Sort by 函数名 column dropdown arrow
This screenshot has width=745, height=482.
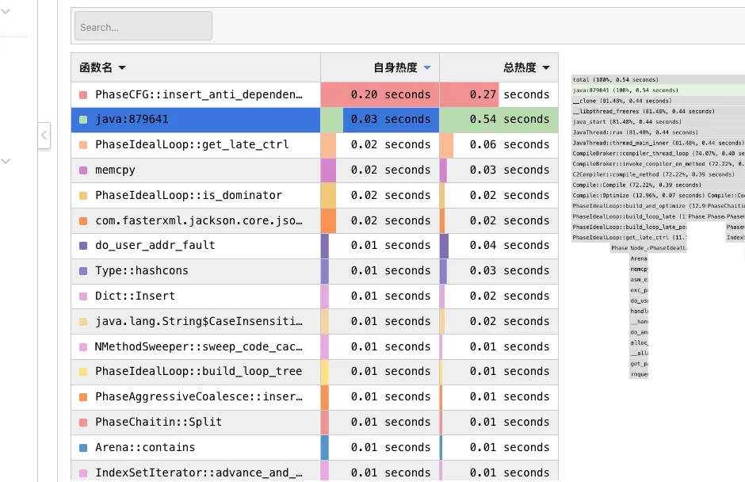(x=122, y=67)
